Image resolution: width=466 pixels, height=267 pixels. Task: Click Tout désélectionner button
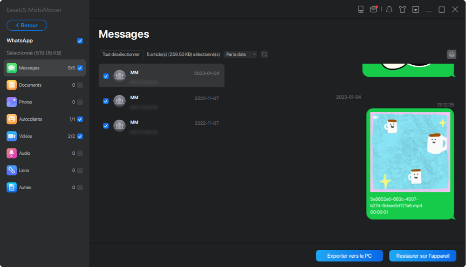click(121, 55)
